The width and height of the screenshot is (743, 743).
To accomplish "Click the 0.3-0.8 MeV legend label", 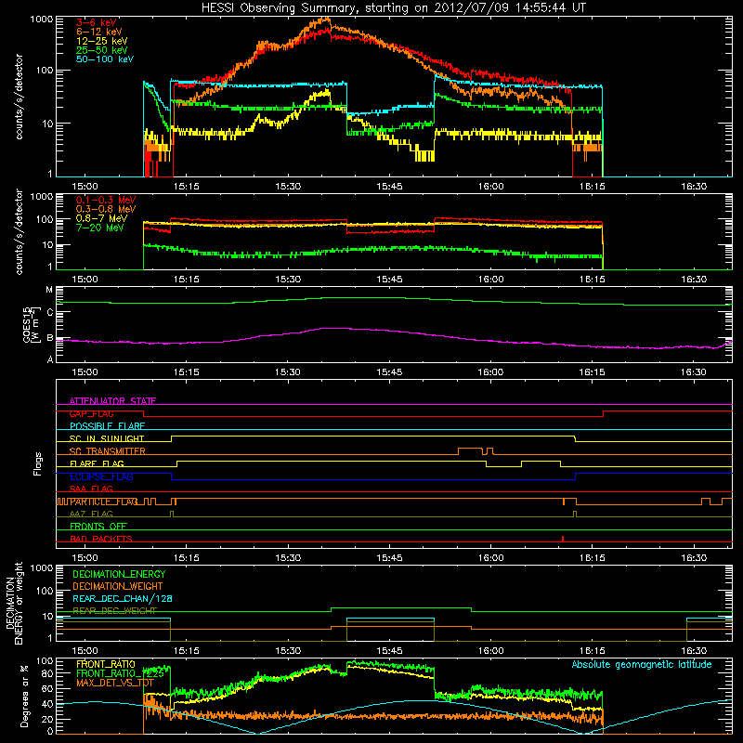I will (106, 209).
